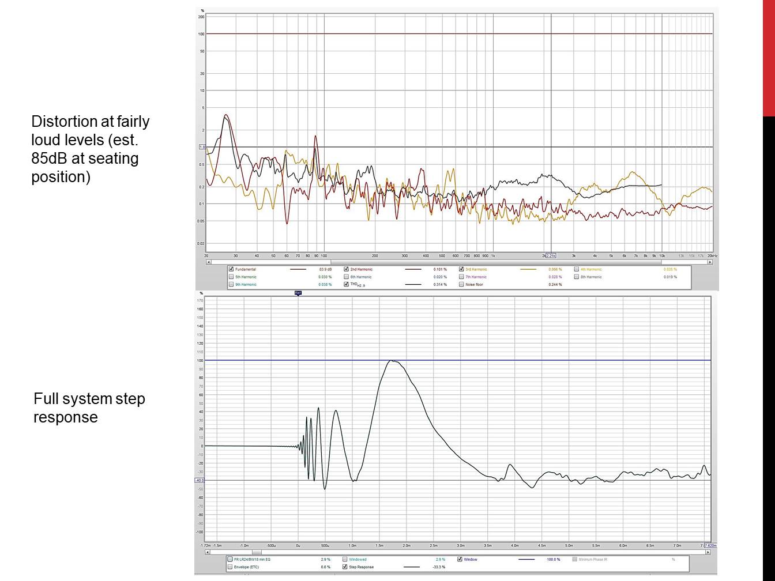Viewport: 775px width, 581px height.
Task: Enable the 8th Harmonic checkbox
Action: 577,277
